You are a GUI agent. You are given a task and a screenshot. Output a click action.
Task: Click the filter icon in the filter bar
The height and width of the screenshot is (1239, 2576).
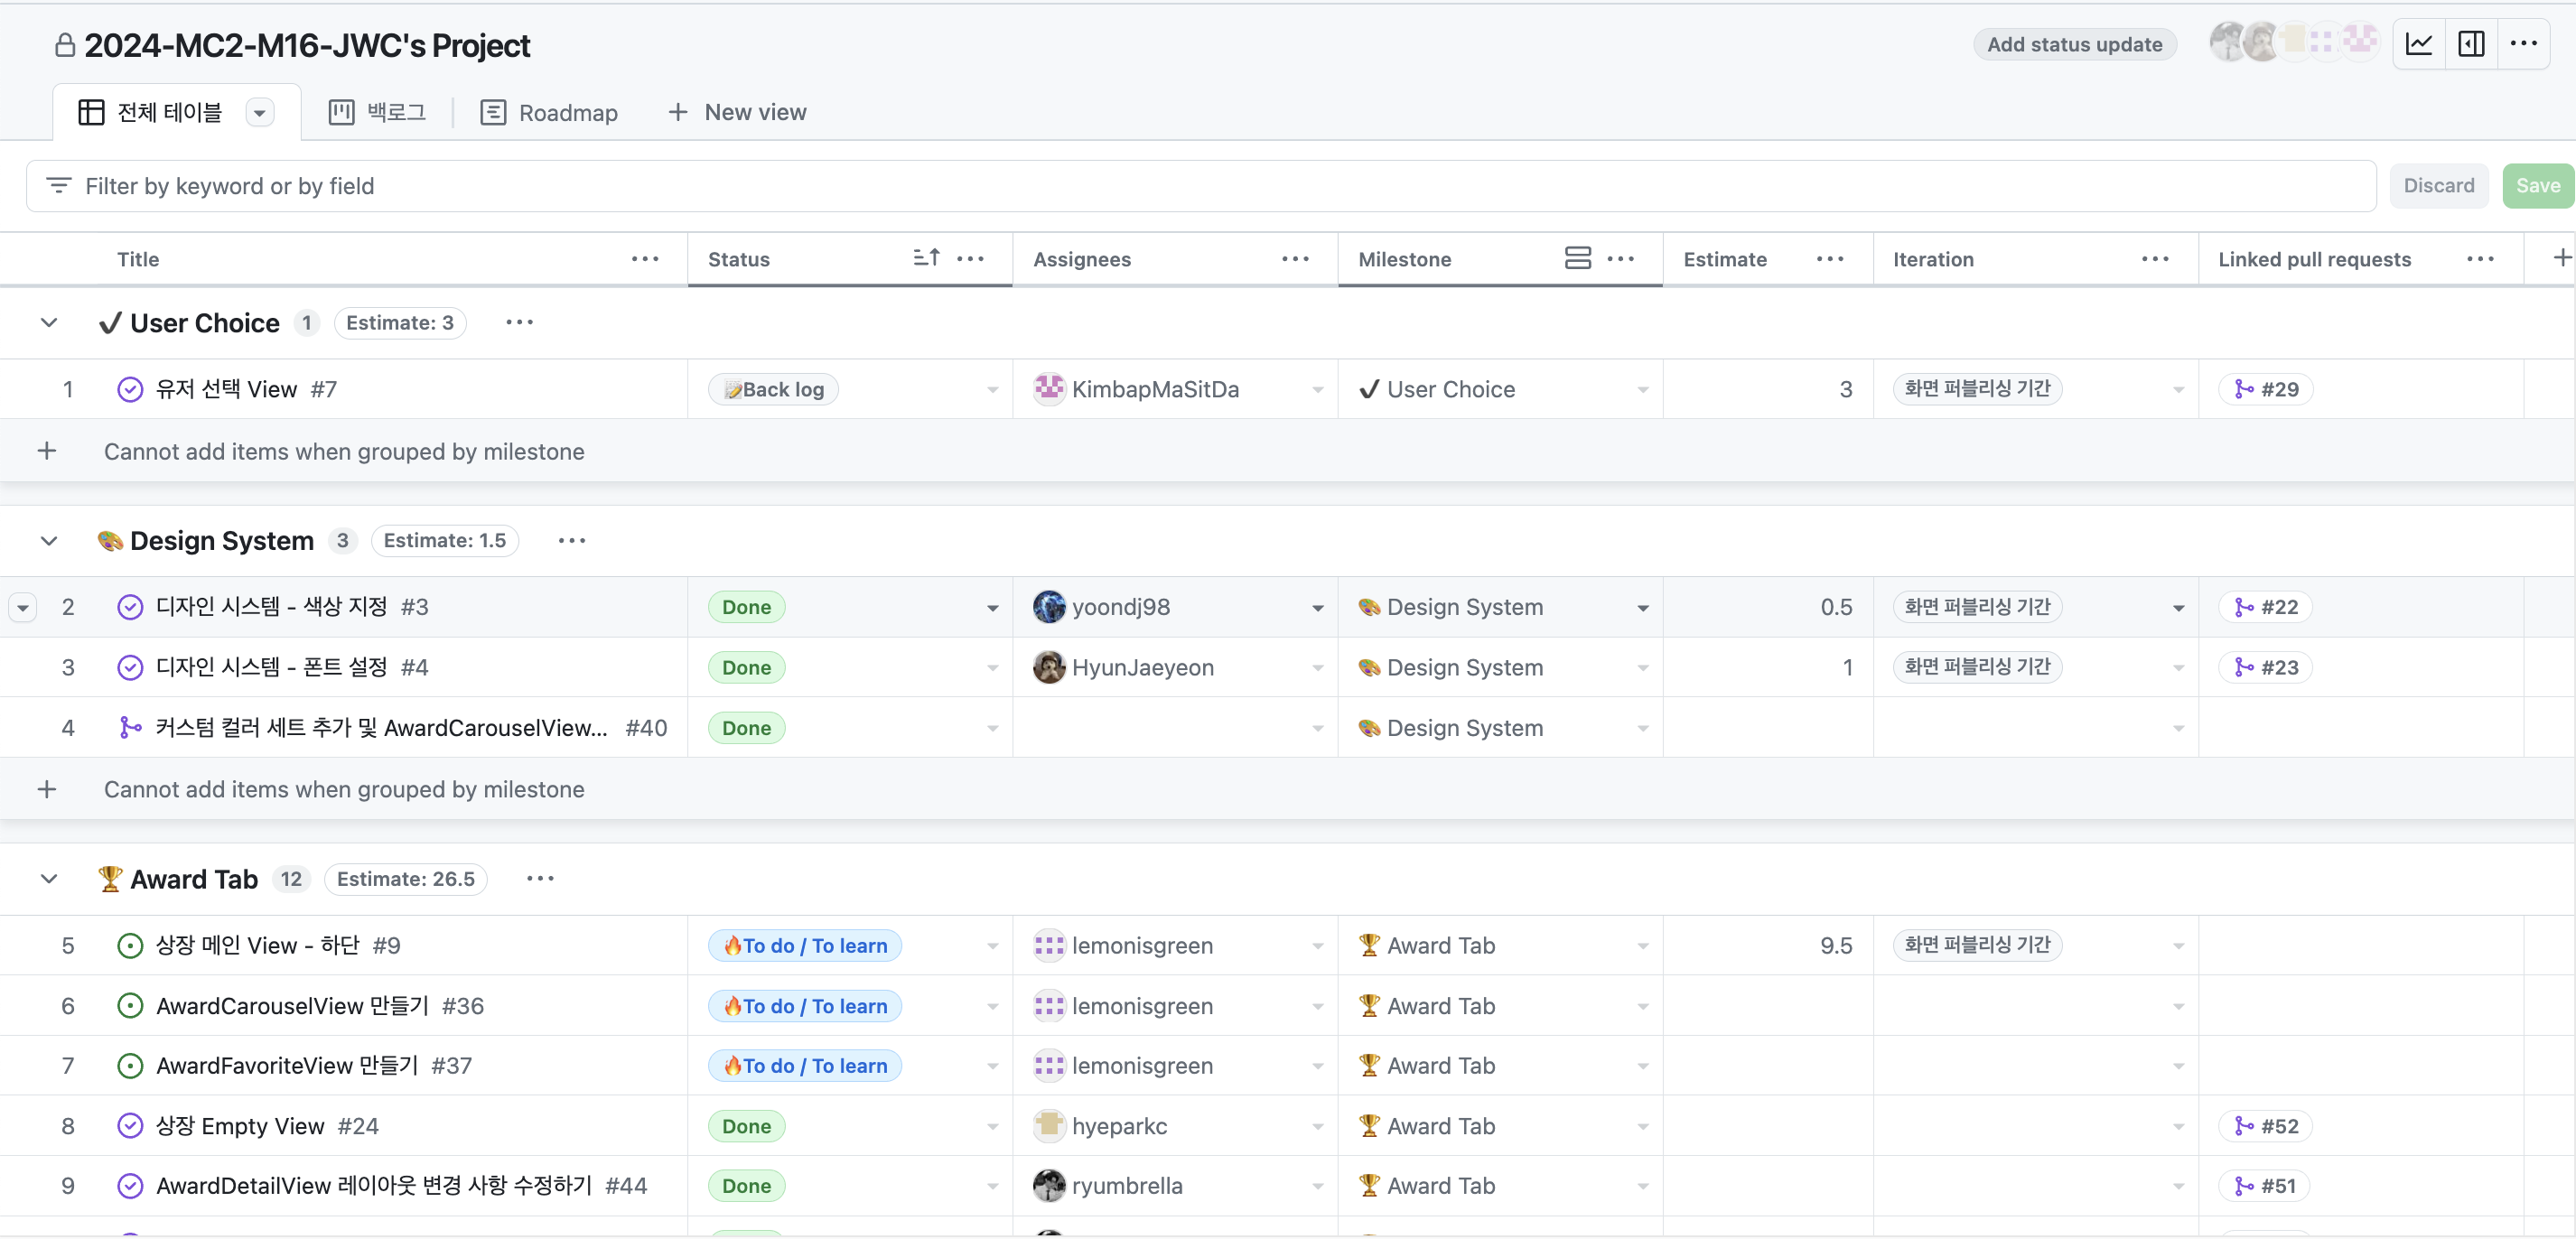click(59, 186)
